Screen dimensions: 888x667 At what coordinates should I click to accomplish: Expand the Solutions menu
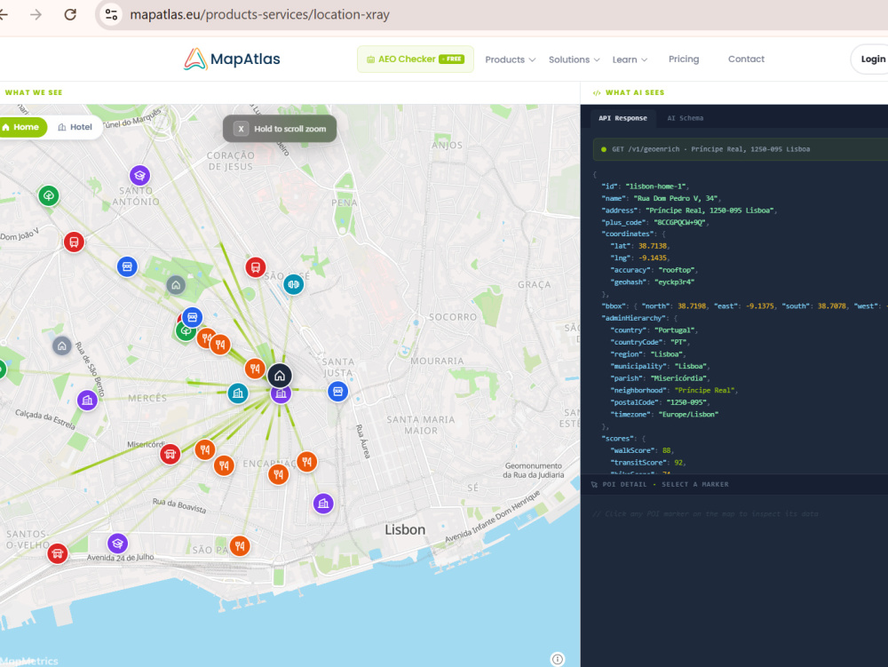pos(574,60)
